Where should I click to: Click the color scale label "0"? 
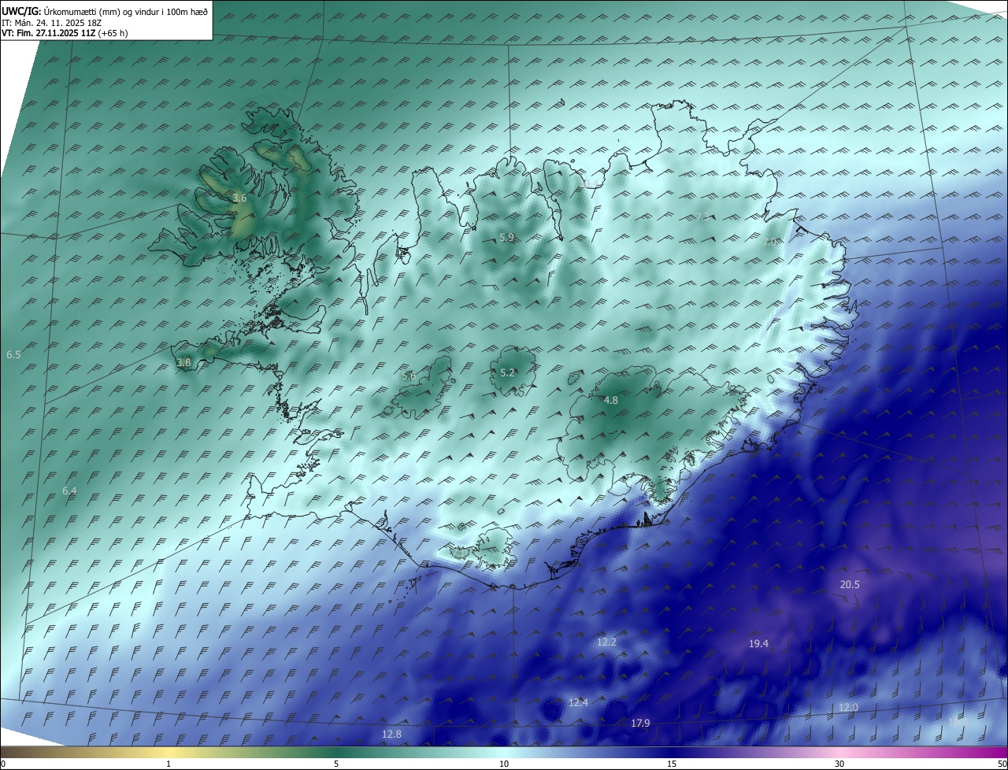click(x=3, y=764)
